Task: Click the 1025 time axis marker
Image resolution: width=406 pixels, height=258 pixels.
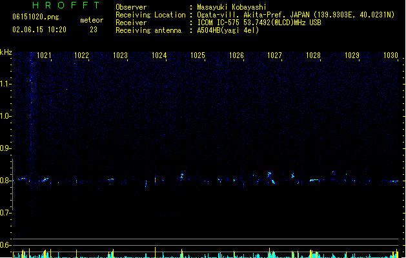Action: pyautogui.click(x=198, y=55)
